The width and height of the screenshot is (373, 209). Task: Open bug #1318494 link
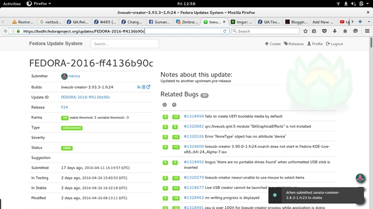click(x=194, y=116)
